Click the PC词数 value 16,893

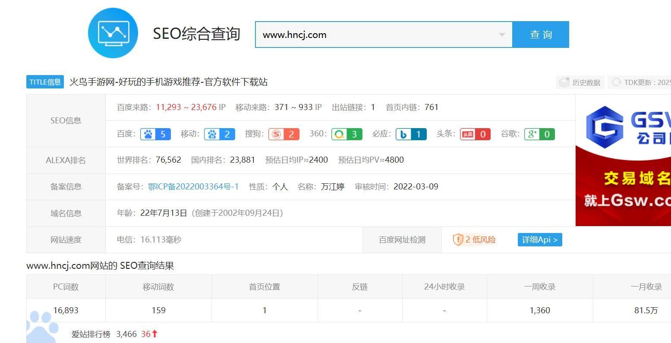(66, 310)
